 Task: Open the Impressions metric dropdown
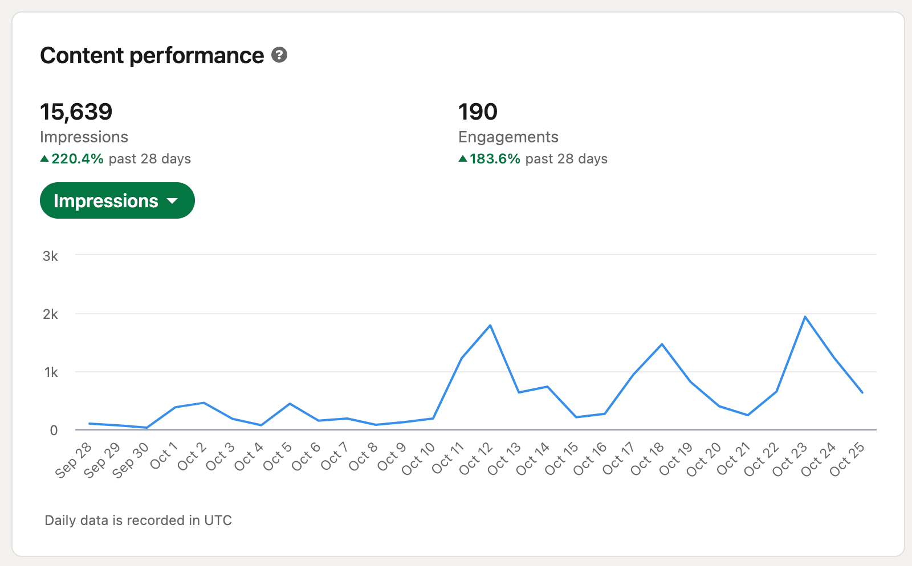117,200
